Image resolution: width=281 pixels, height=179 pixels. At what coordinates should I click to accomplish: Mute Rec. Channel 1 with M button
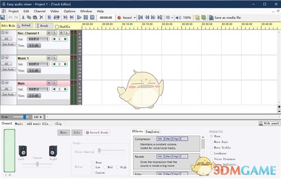(49, 33)
